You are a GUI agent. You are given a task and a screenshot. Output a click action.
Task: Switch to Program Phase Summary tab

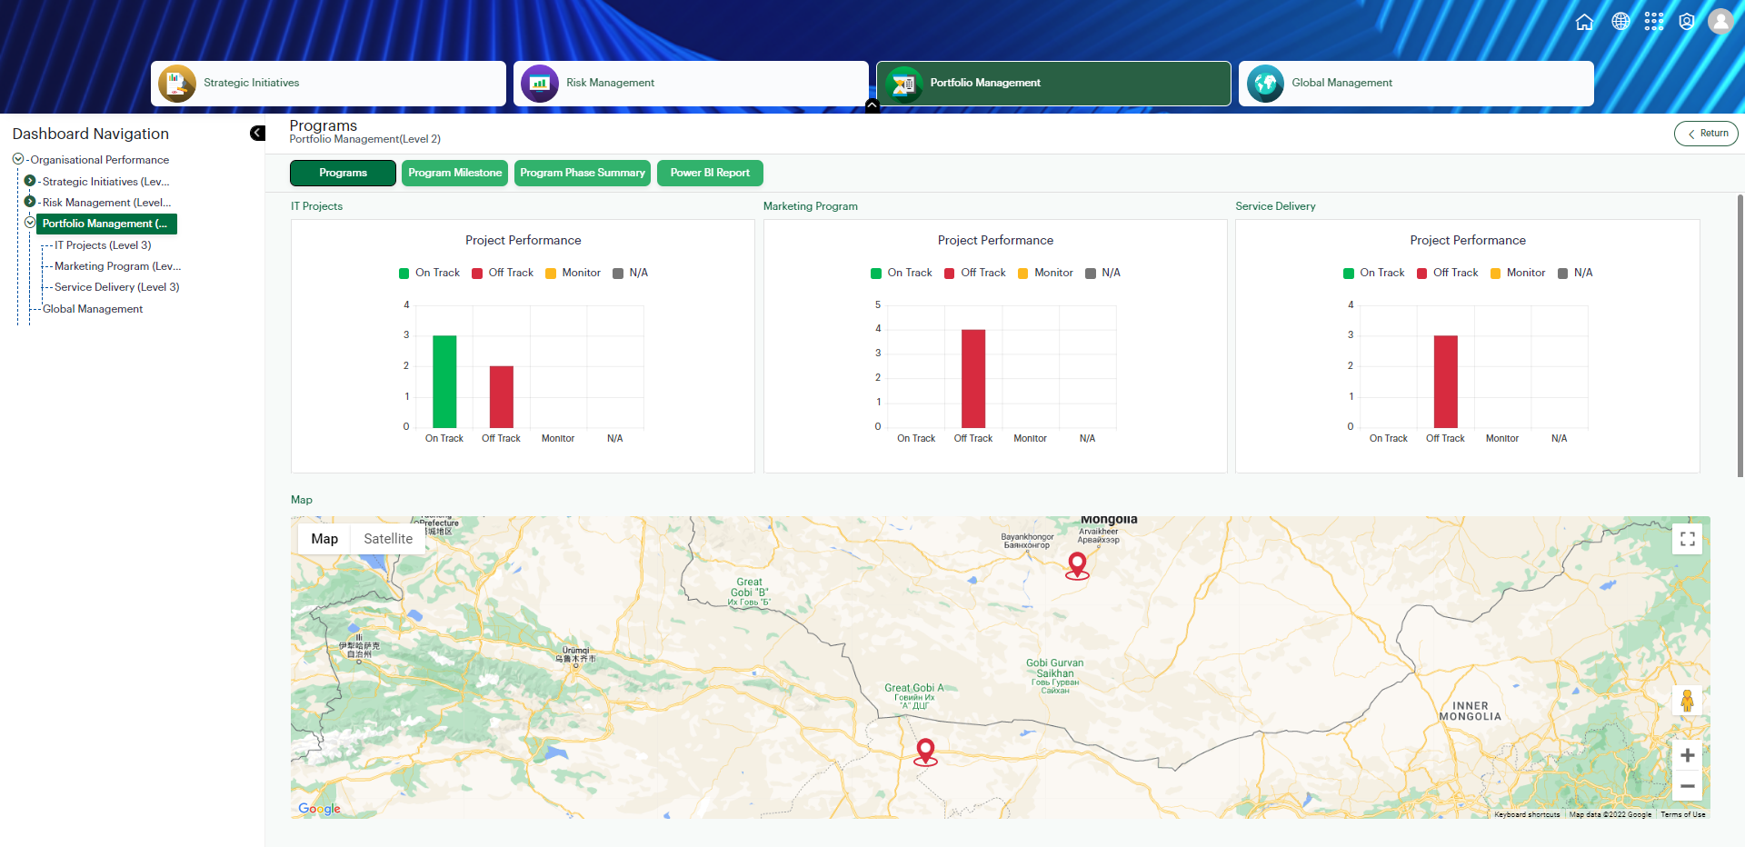tap(583, 173)
